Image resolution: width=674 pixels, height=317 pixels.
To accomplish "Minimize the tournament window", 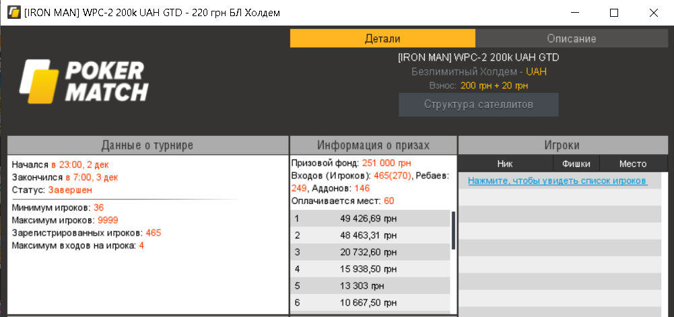I will pyautogui.click(x=576, y=13).
